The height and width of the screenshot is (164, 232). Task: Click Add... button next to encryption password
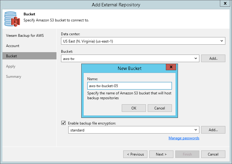pos(213,130)
